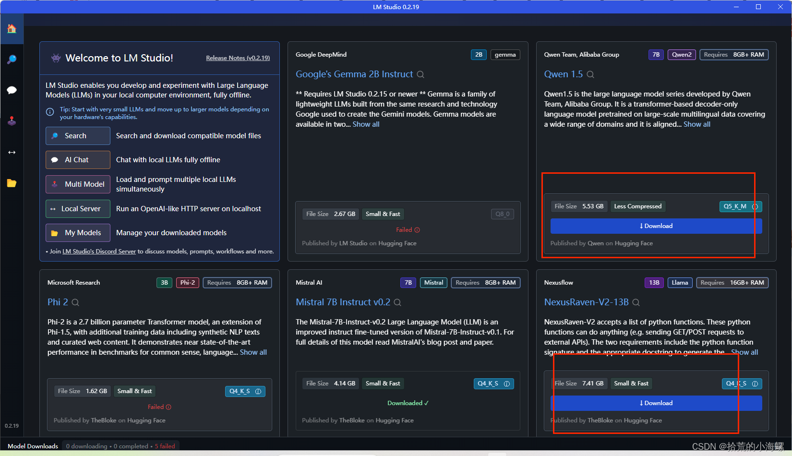Screen dimensions: 792x456
Task: Click 'Published by Qwen on Hugging Face' text
Action: pyautogui.click(x=601, y=243)
